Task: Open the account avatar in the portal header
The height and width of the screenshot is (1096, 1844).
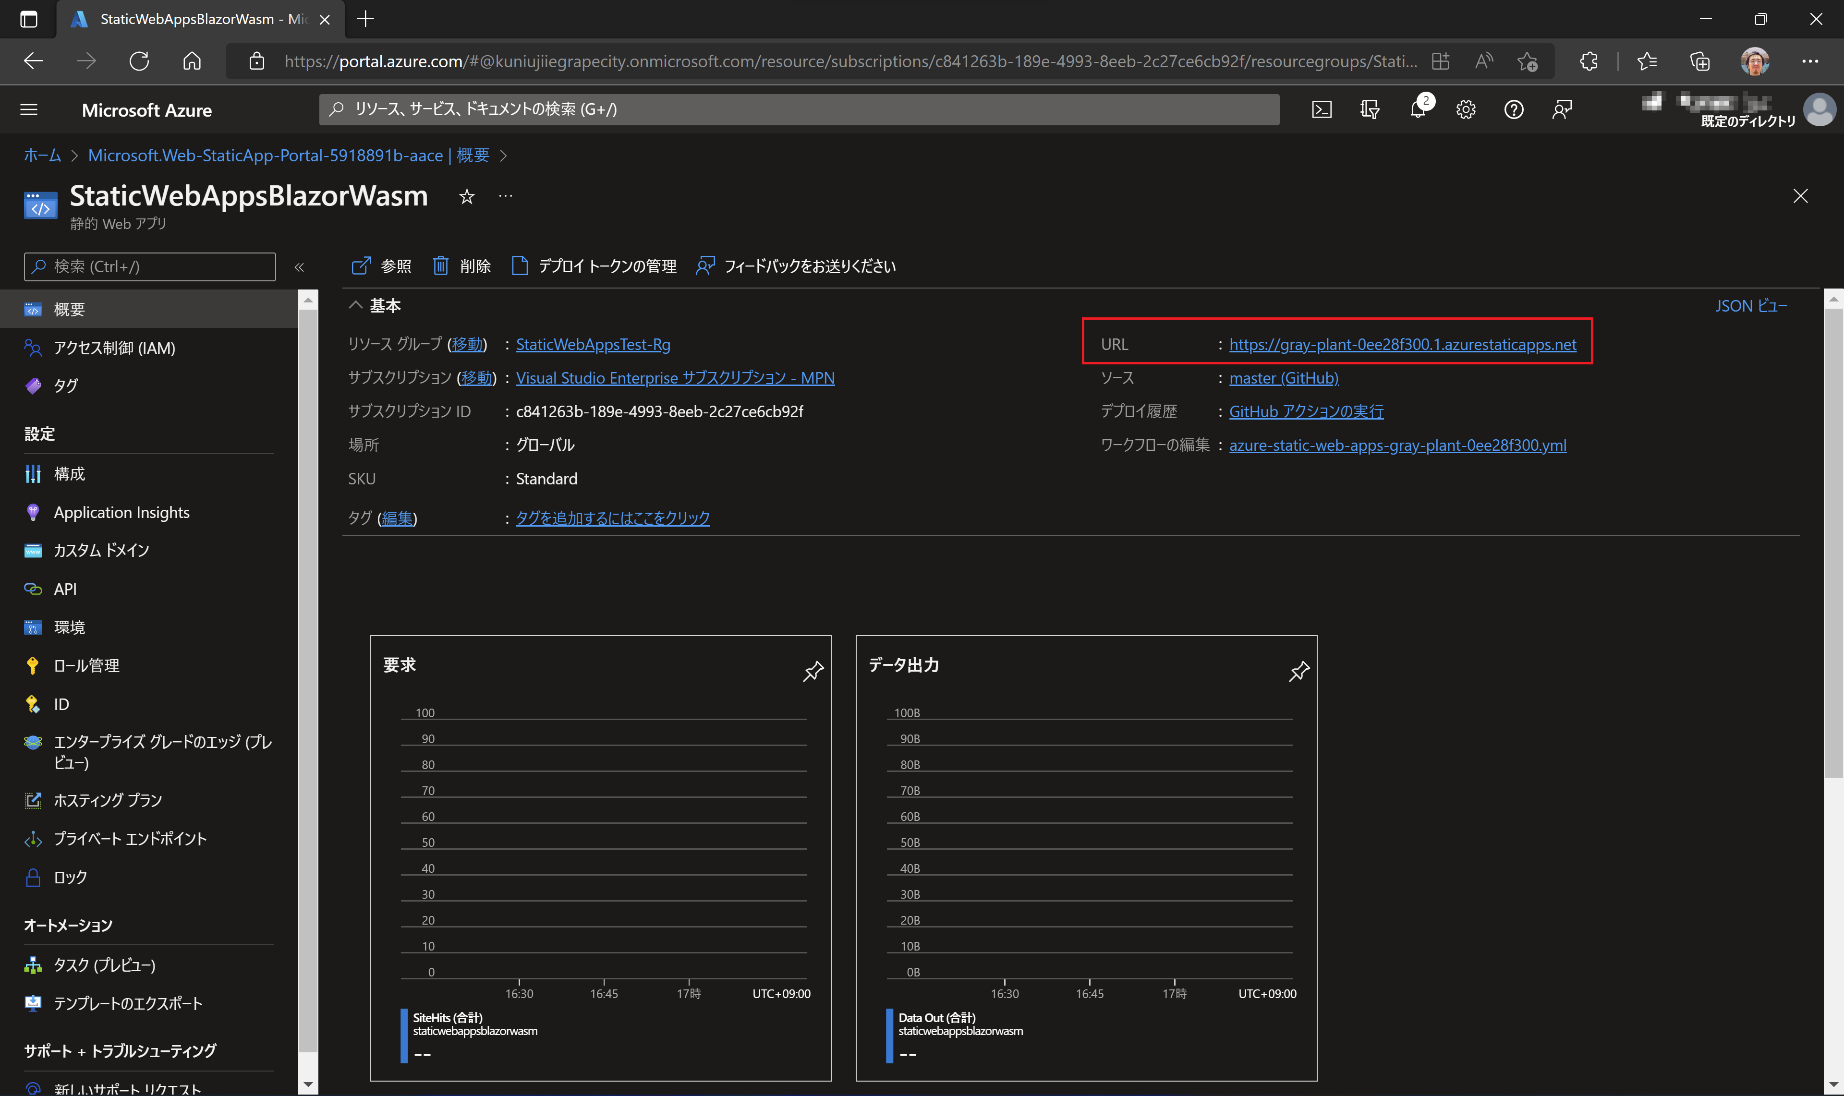Action: [1820, 109]
